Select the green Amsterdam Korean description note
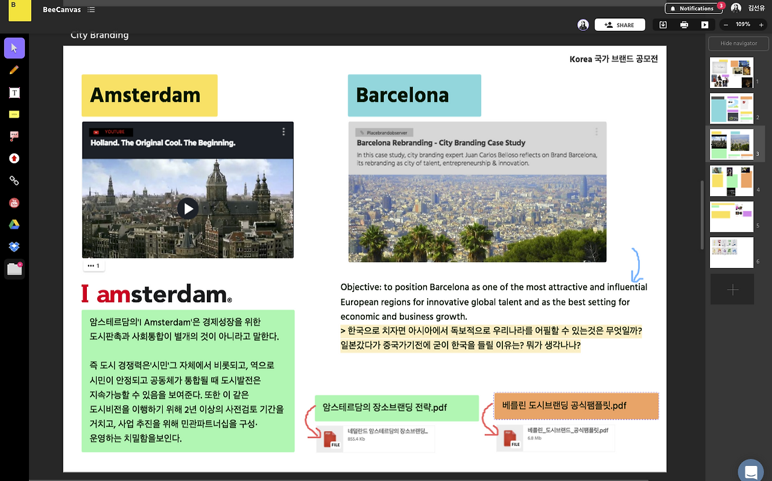 188,381
